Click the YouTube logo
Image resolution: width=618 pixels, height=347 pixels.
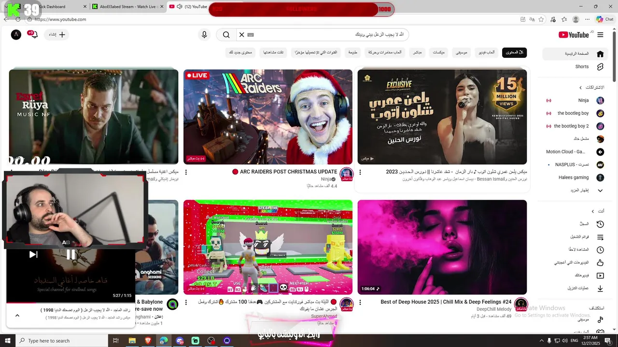tap(574, 35)
